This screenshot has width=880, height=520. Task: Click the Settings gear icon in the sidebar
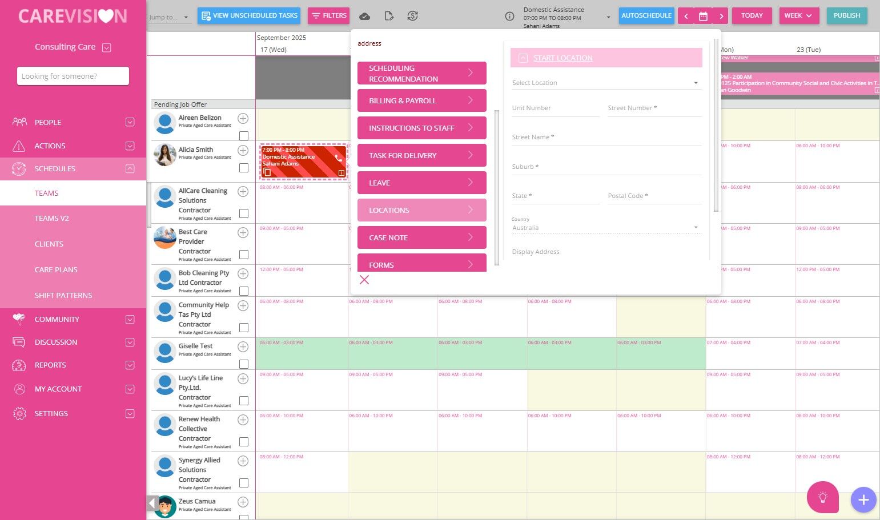[19, 414]
